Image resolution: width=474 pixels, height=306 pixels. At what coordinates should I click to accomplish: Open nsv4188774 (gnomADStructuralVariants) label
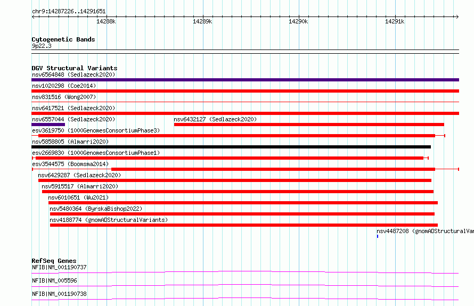pos(109,220)
